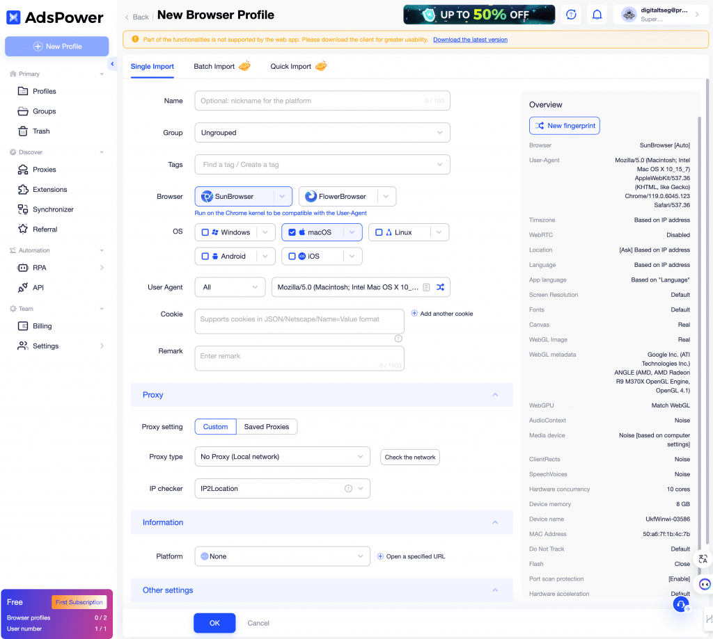Click Check the network button

pos(409,457)
